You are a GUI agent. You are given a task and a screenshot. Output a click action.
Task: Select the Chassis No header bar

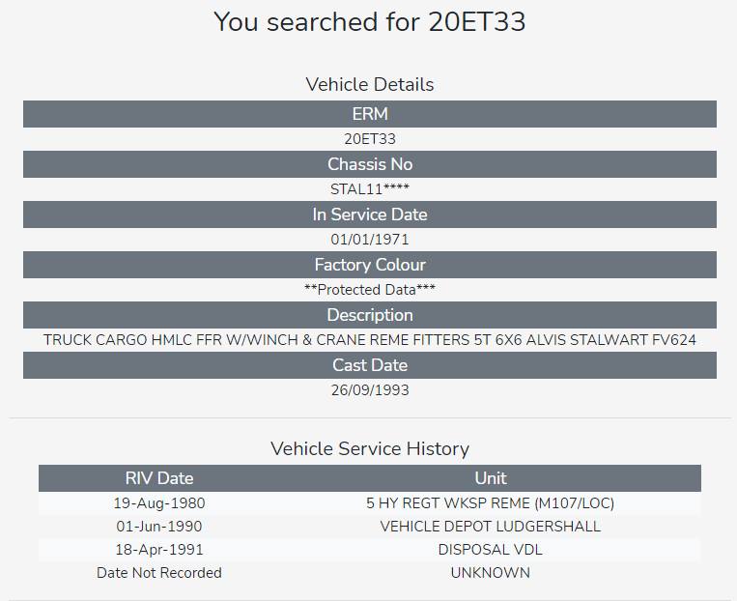click(369, 164)
